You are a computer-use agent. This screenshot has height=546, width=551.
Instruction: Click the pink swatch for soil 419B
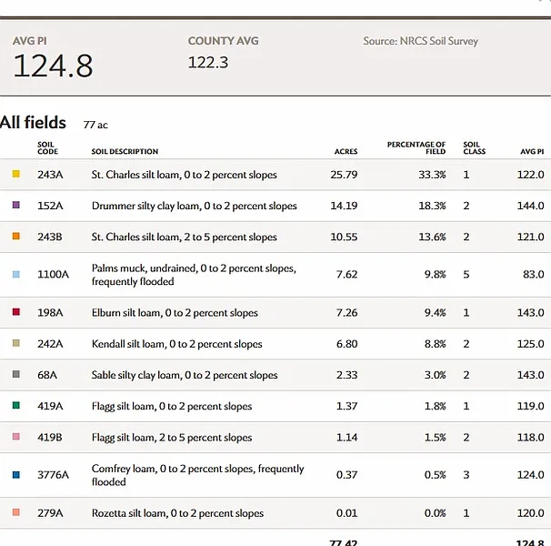(x=15, y=437)
